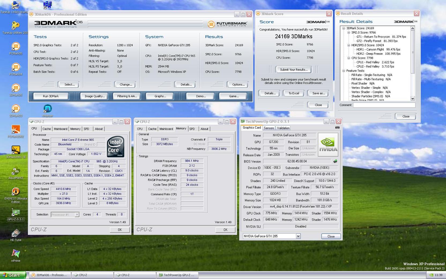Click the BIOS save chip icon in GPU-Z
The width and height of the screenshot is (446, 279).
click(335, 161)
